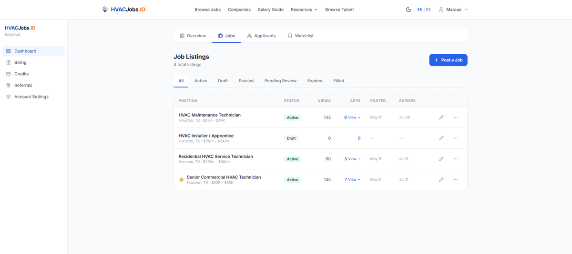Click the Post a Job button
This screenshot has width=572, height=254.
tap(448, 60)
